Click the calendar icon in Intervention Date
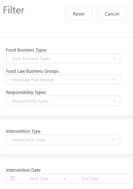The height and width of the screenshot is (189, 133). (x=12, y=178)
